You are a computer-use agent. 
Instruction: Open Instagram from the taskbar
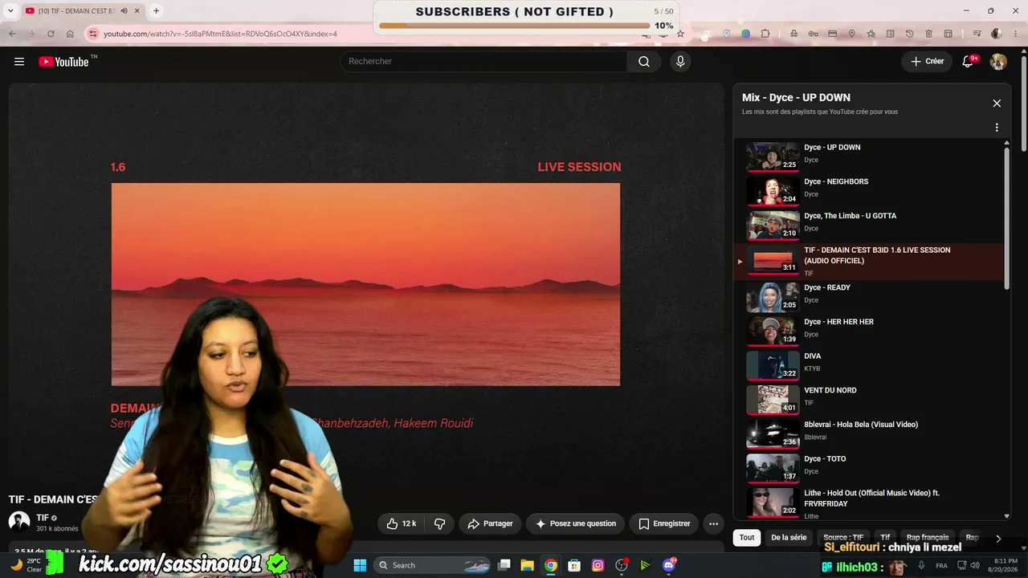pyautogui.click(x=598, y=565)
